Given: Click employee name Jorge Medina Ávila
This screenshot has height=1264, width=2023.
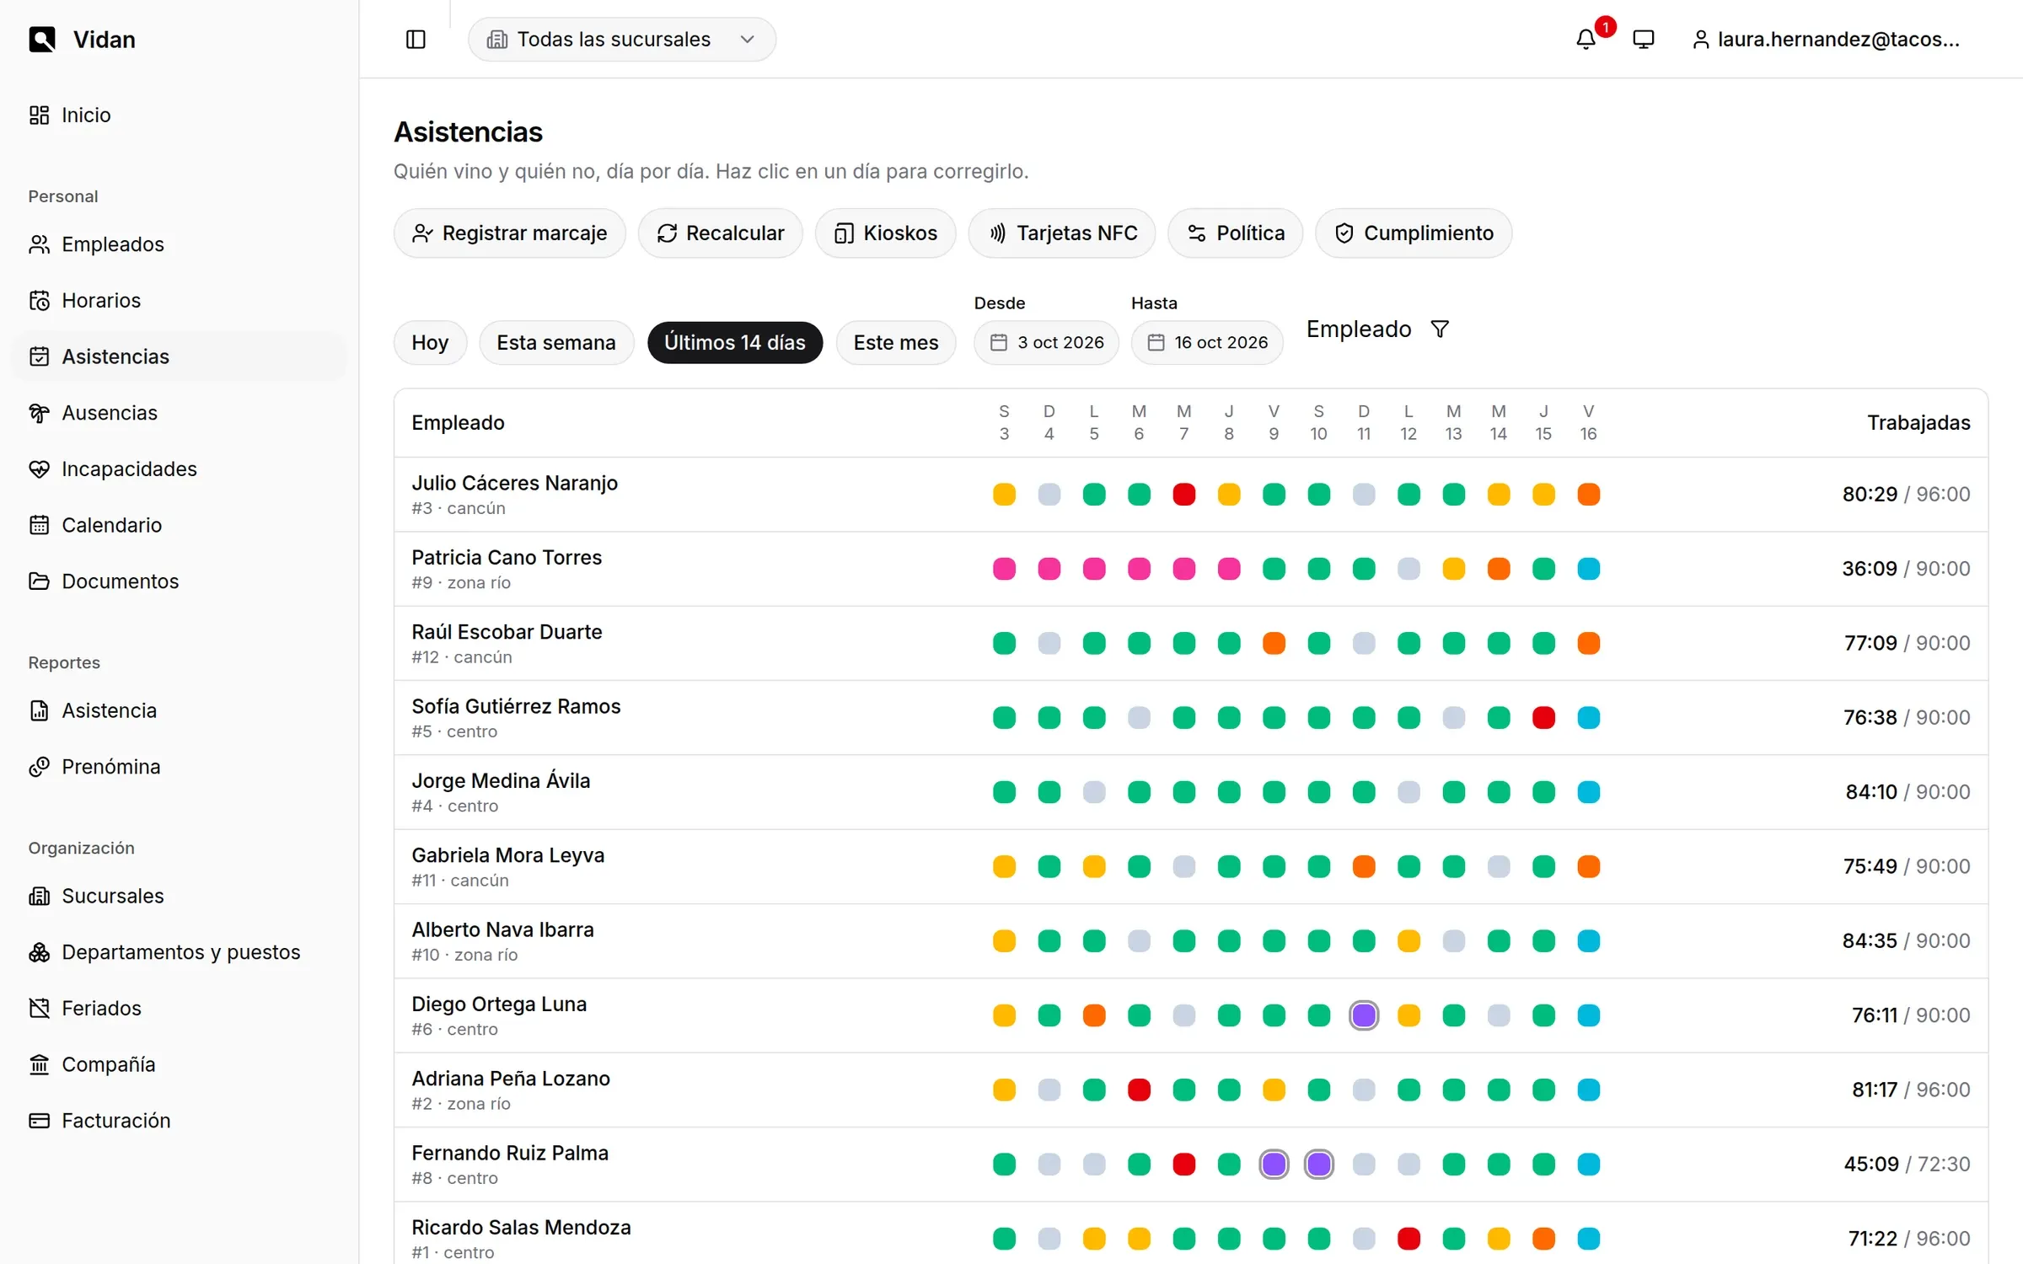Looking at the screenshot, I should (501, 781).
